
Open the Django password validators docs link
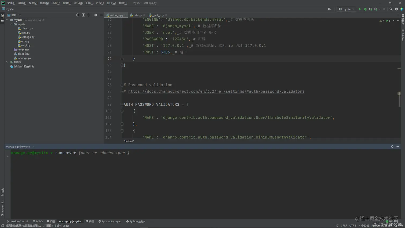[x=216, y=91]
